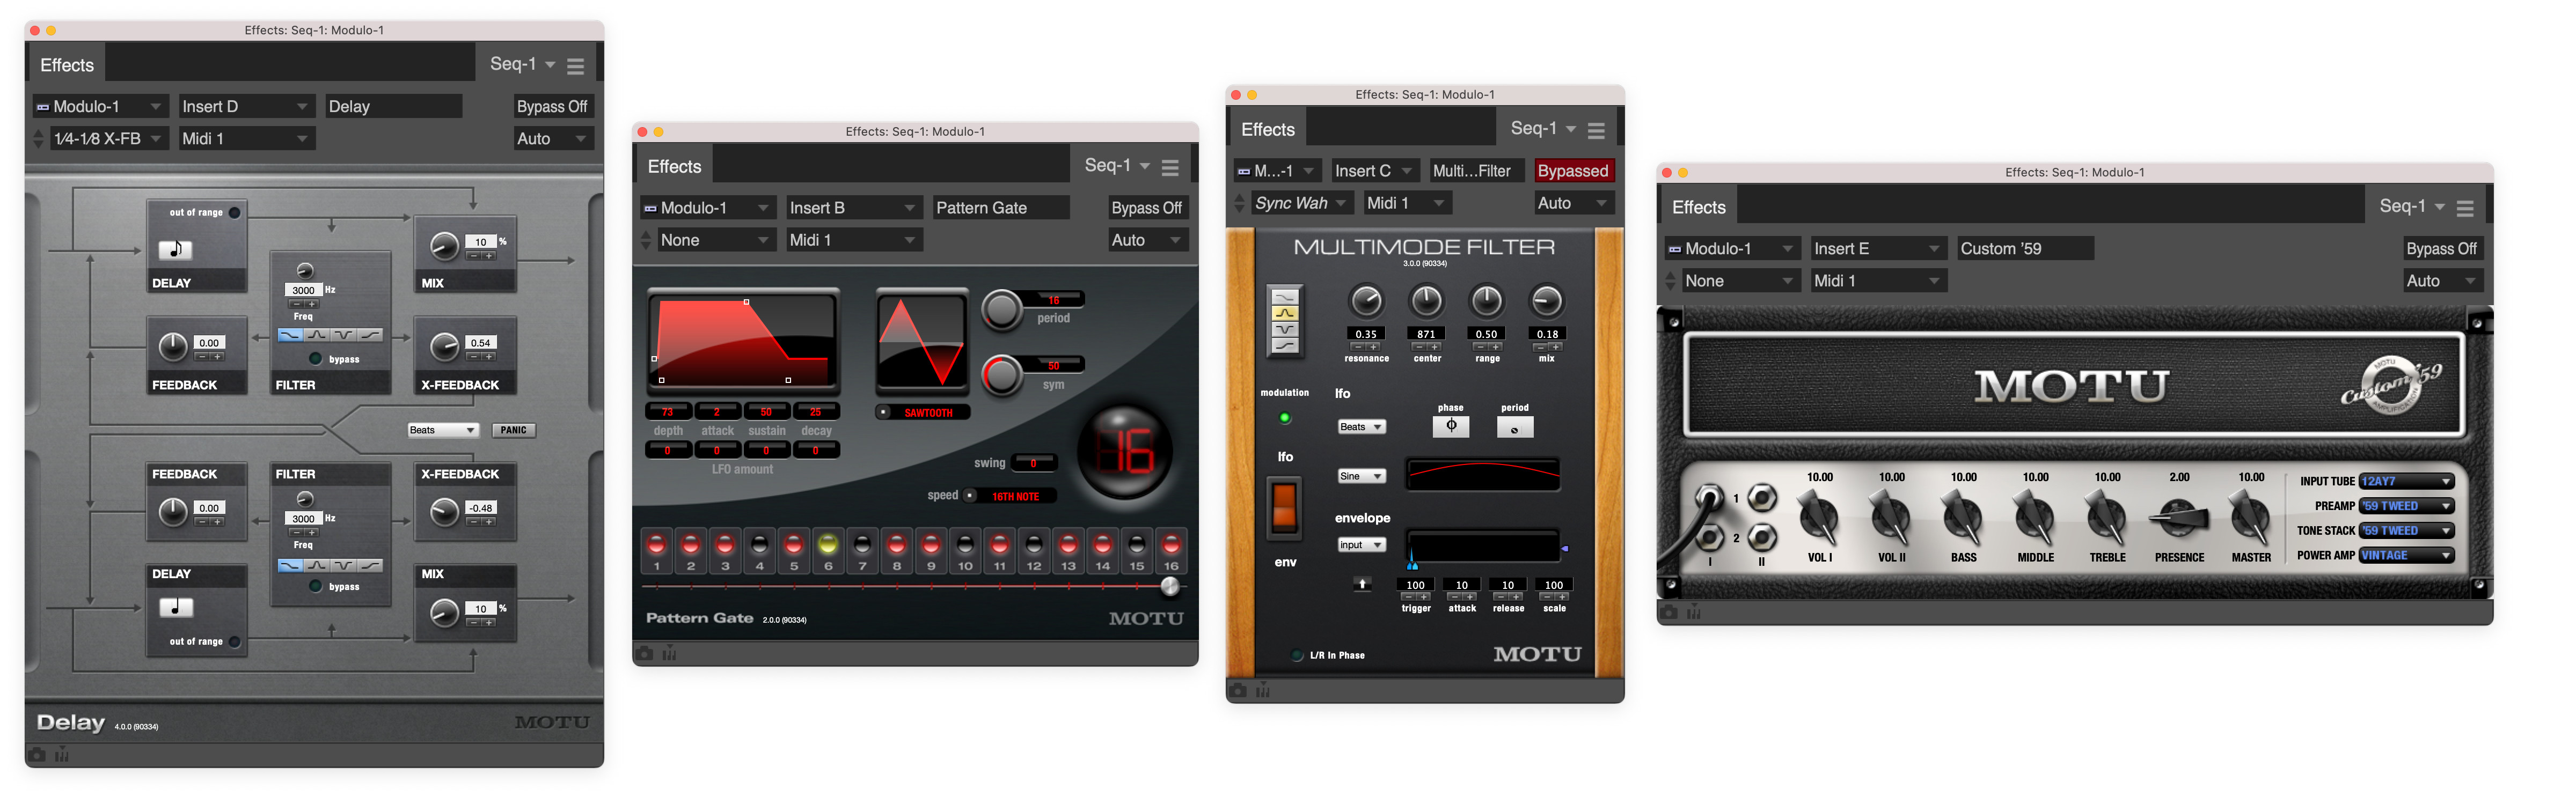2576x797 pixels.
Task: Click the snapshot camera icon in the Delay window
Action: [37, 755]
